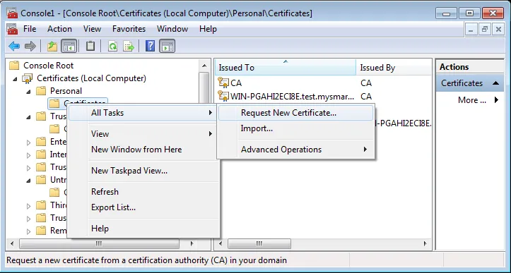Sort by the Issued To column header
The image size is (511, 273).
285,67
